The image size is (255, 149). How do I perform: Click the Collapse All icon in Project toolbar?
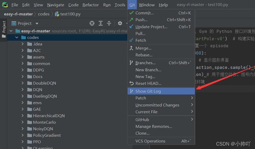109,23
